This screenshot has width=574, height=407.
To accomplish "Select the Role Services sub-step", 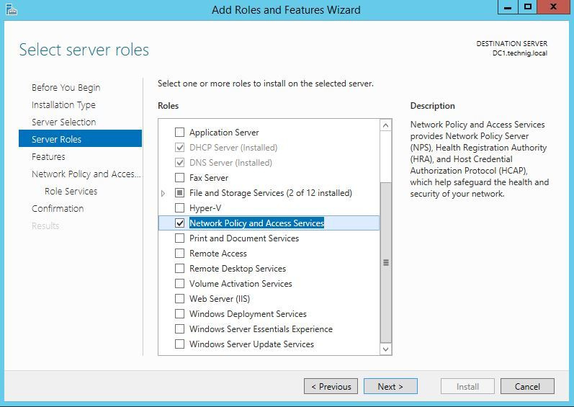I will (71, 191).
